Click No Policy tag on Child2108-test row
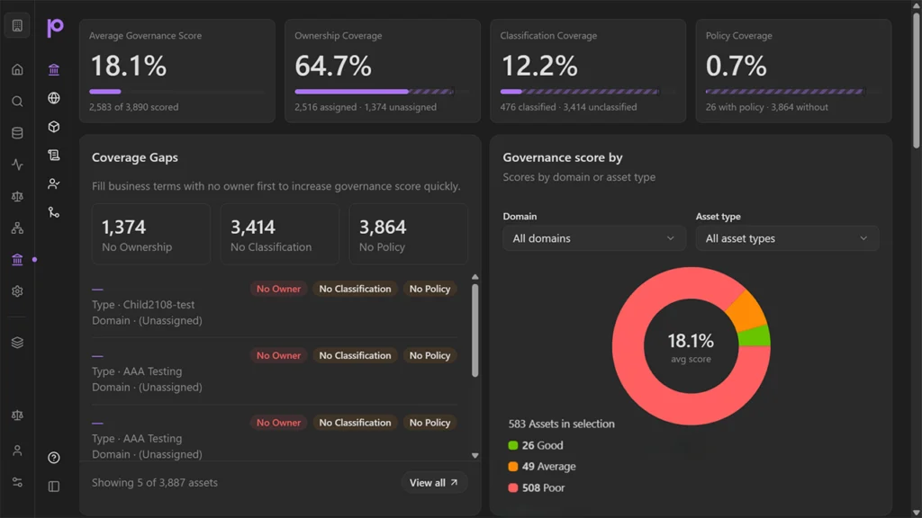This screenshot has width=922, height=518. pyautogui.click(x=429, y=289)
